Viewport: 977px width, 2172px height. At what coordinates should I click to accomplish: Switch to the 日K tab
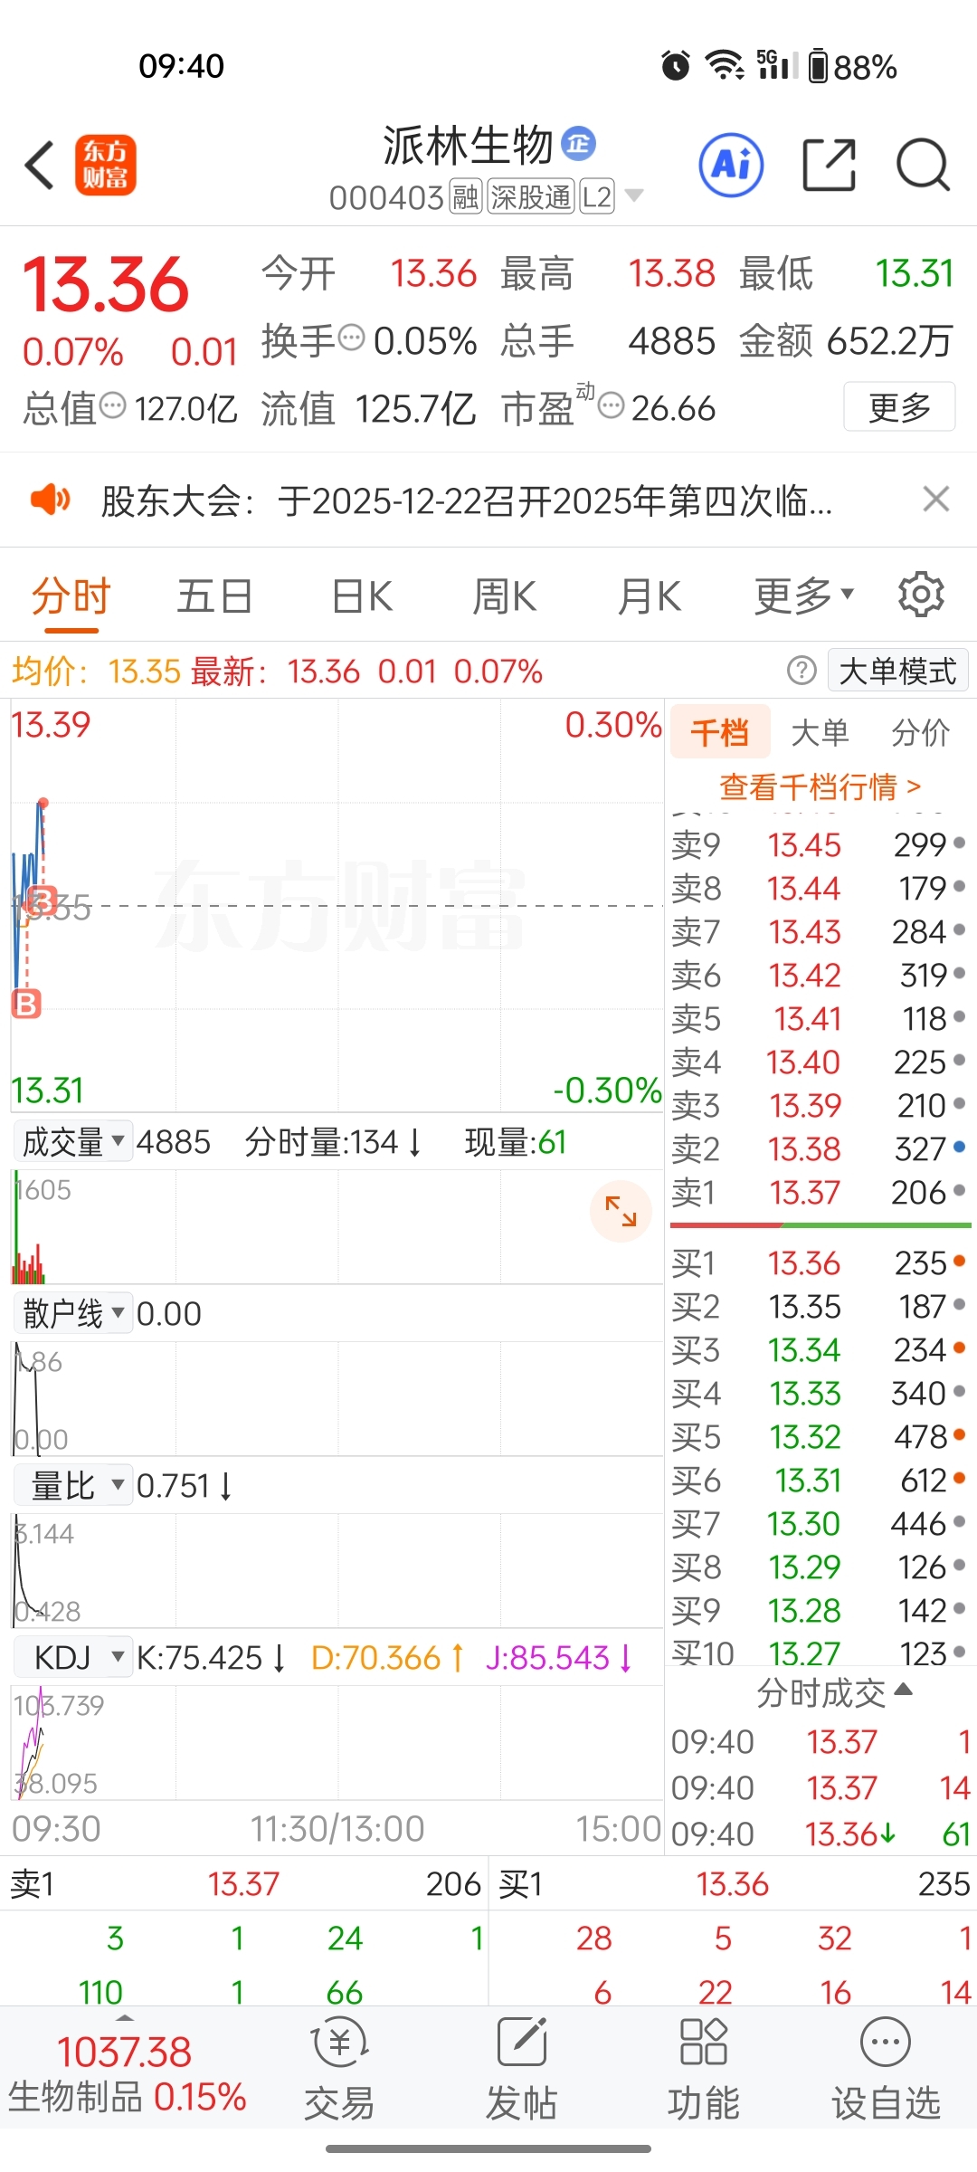coord(362,596)
